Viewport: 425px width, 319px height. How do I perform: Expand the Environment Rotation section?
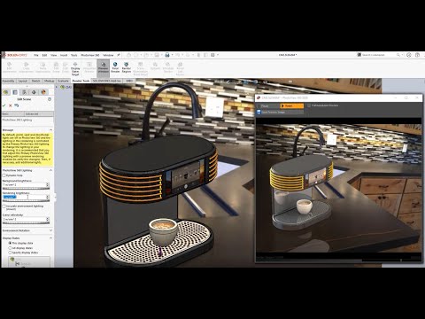click(50, 230)
